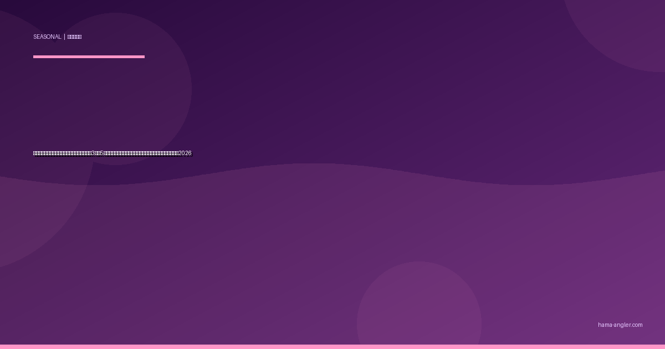This screenshot has height=349, width=665.
Task: Click the empty headline area above the subtitle
Action: pyautogui.click(x=111, y=105)
